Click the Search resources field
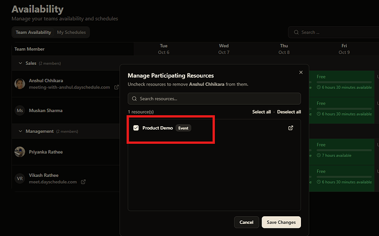The width and height of the screenshot is (379, 236). coord(214,99)
